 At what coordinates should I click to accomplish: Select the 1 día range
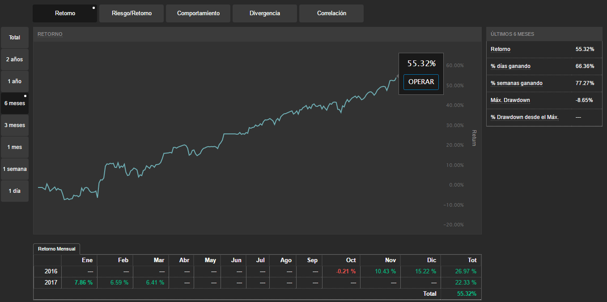15,191
